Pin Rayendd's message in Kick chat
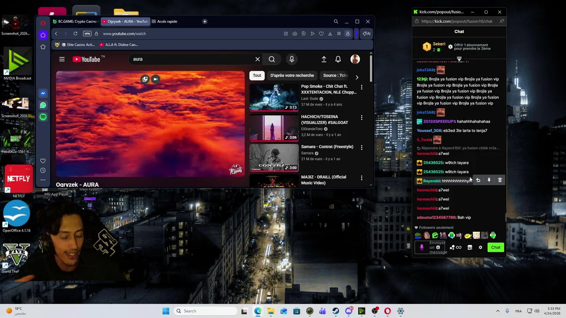 pos(489,180)
